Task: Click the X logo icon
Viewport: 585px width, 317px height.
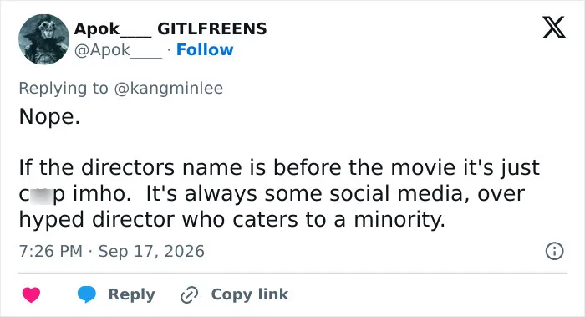Action: coord(554,27)
